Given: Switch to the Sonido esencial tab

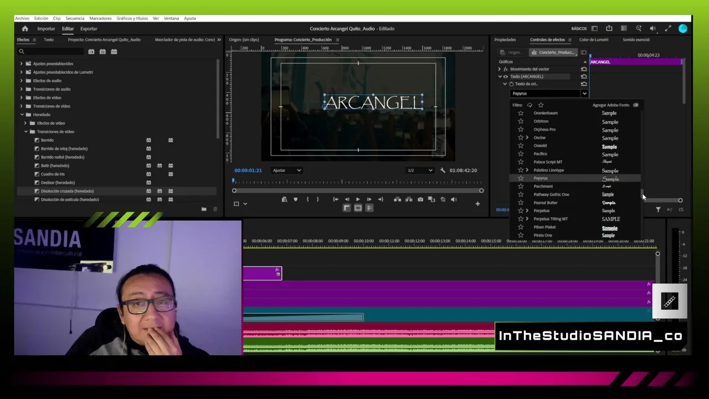Looking at the screenshot, I should tap(636, 40).
